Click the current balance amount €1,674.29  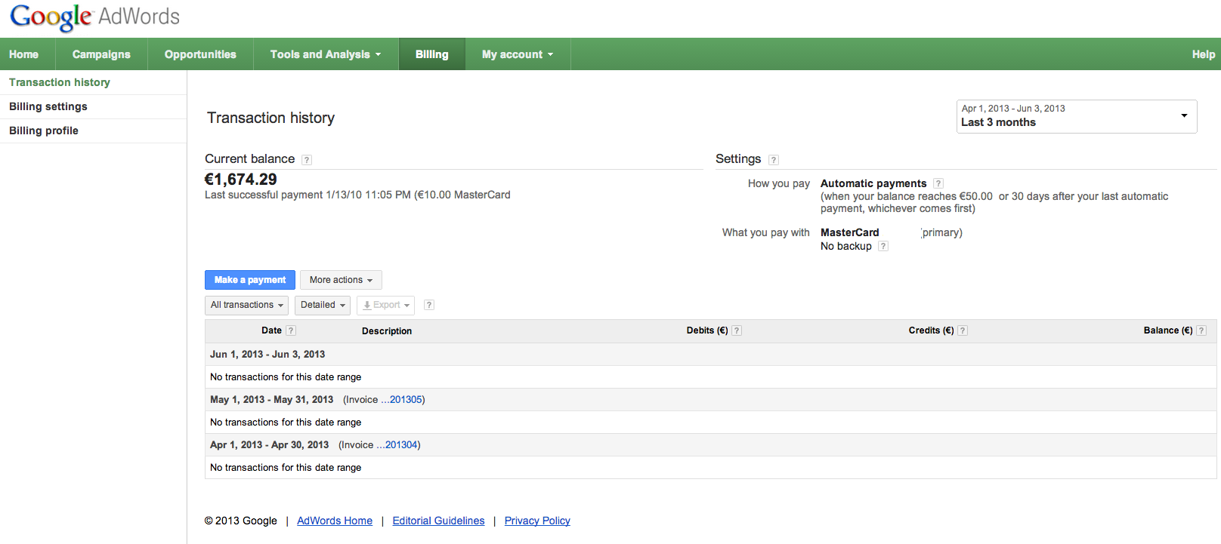coord(241,180)
